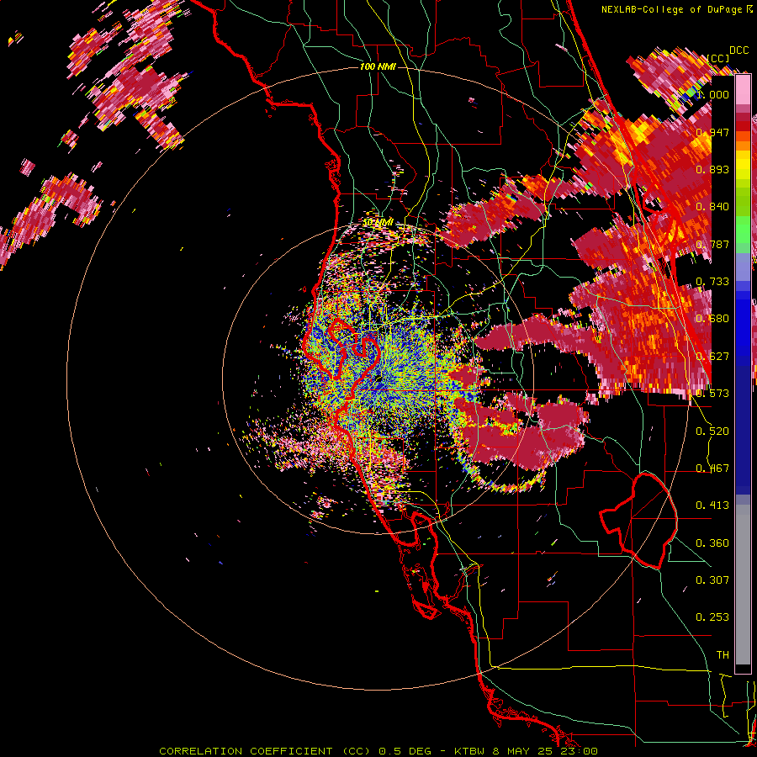Click the 0.733 scale value

pos(712,282)
